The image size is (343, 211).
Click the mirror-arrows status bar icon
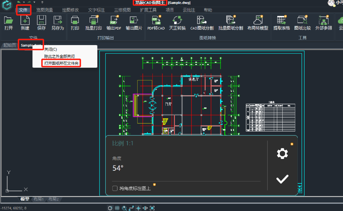(145, 208)
